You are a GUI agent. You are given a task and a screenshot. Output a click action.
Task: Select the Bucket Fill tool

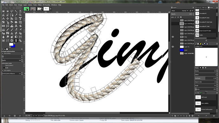coord(20,26)
